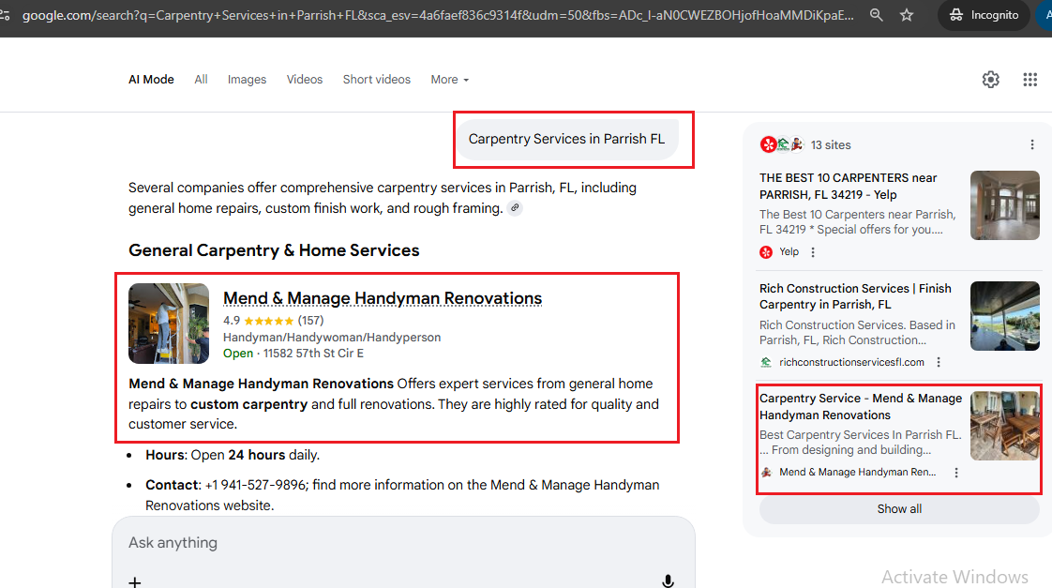The image size is (1052, 588).
Task: Expand the More search filters dropdown
Action: [449, 80]
